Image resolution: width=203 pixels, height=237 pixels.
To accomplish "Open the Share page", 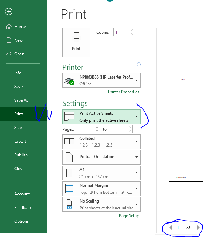I will tap(24, 128).
